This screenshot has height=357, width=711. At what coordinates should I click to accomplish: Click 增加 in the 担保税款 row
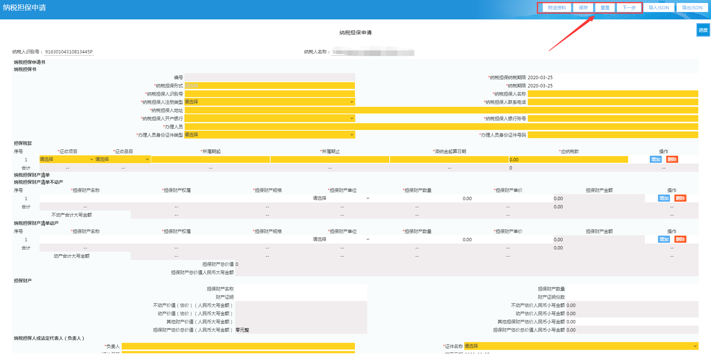point(655,159)
